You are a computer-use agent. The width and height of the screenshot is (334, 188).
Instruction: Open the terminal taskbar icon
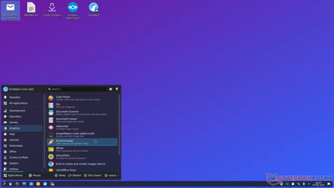tap(17, 184)
